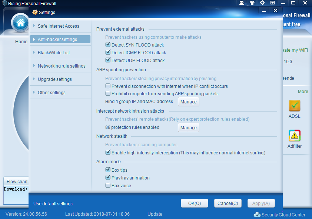
Task: Click the Settings dialog gear icon
Action: pyautogui.click(x=35, y=12)
